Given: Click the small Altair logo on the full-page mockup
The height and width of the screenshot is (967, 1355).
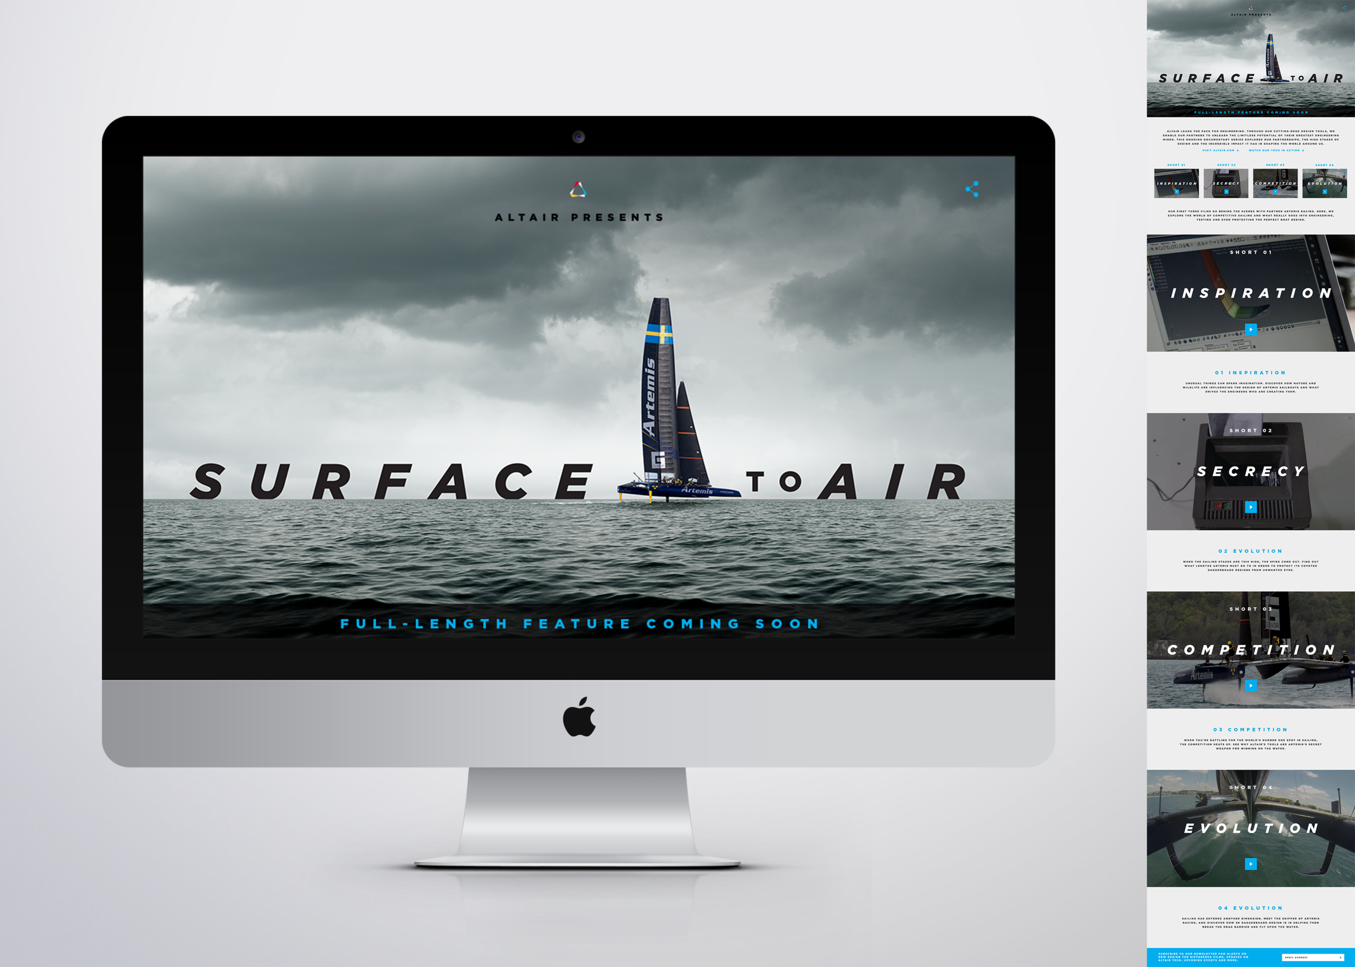Looking at the screenshot, I should coord(1250,8).
